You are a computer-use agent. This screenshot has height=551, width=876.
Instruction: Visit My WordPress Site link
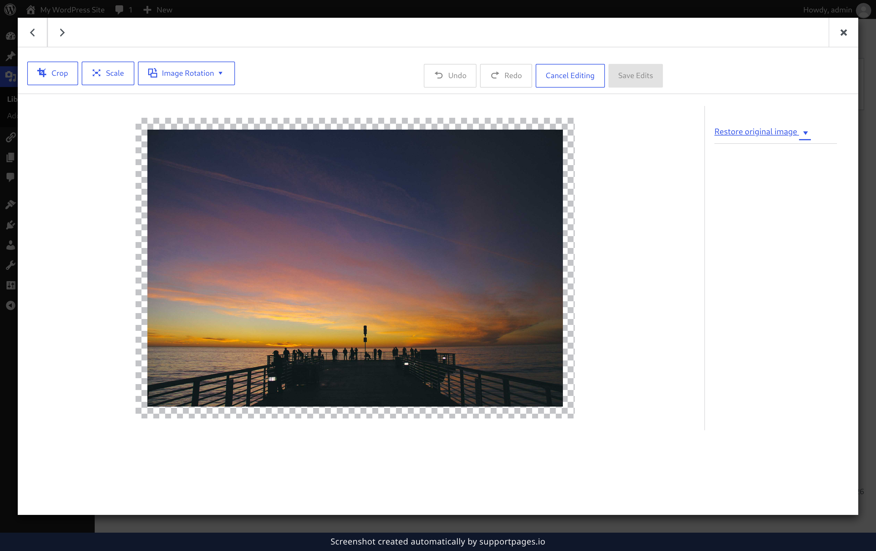coord(65,9)
